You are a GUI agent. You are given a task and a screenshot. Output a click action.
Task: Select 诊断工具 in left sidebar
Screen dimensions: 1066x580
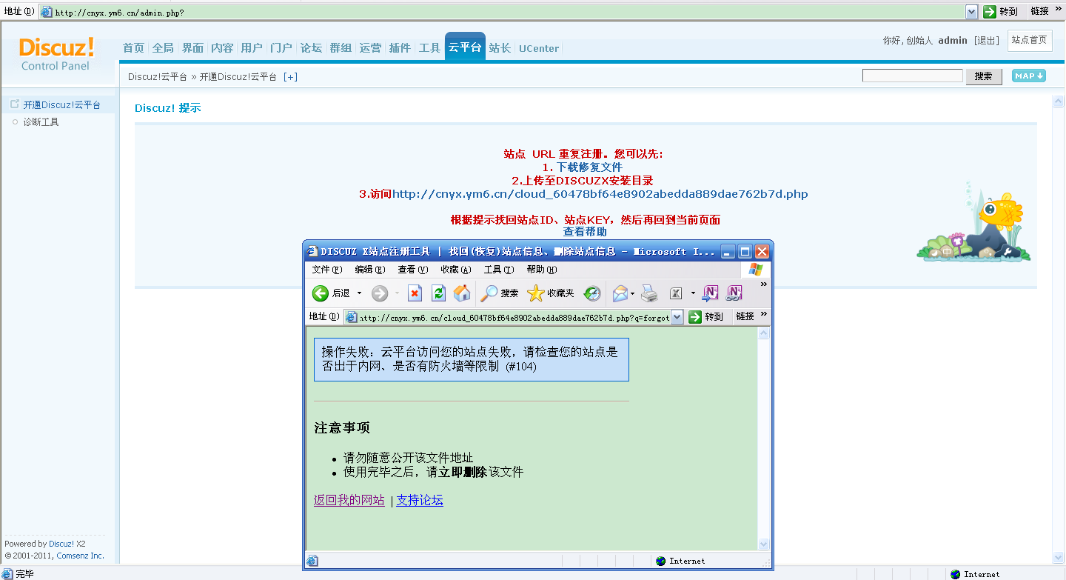click(41, 122)
